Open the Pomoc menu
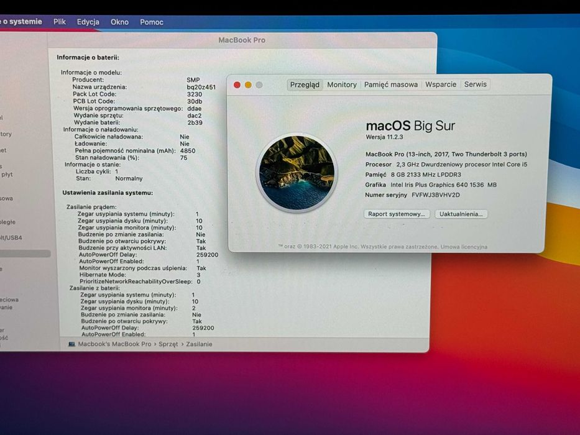The width and height of the screenshot is (580, 435). [x=152, y=22]
